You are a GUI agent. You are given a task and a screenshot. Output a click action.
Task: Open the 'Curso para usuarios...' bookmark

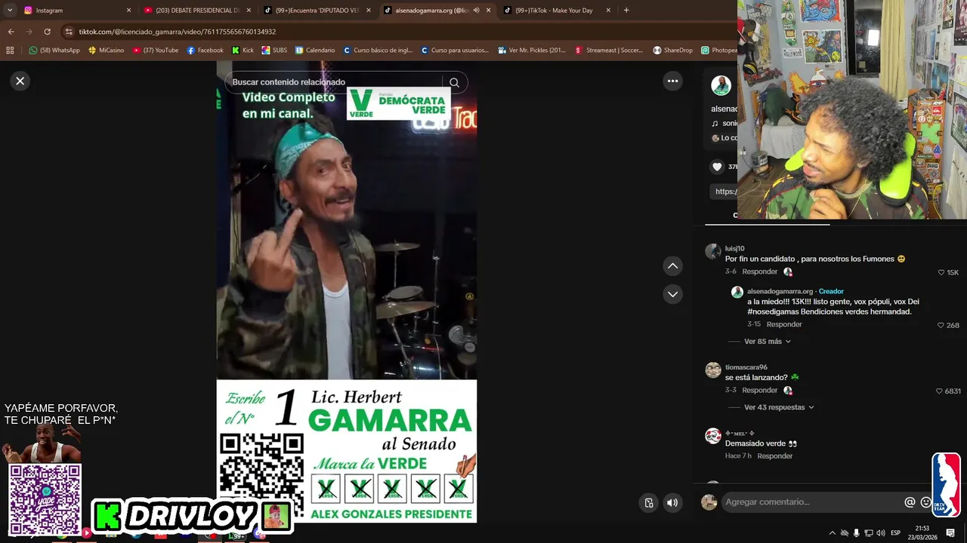[x=455, y=51]
